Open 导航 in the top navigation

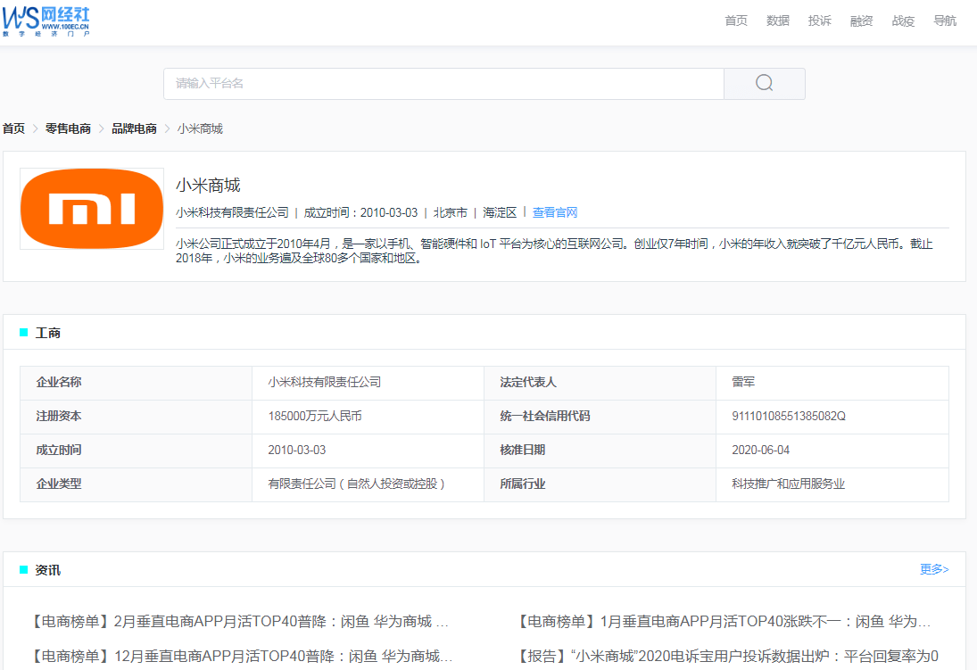pos(945,21)
